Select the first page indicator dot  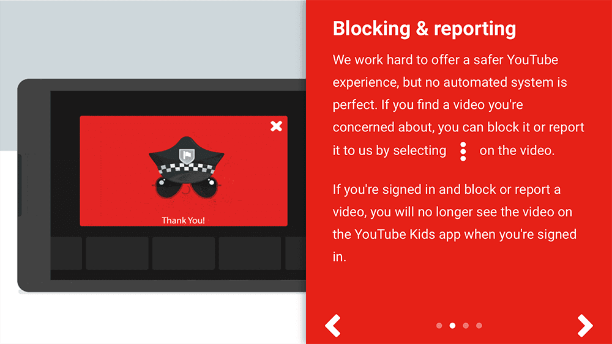[439, 326]
